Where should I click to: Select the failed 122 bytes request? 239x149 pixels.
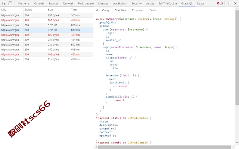coord(47,35)
